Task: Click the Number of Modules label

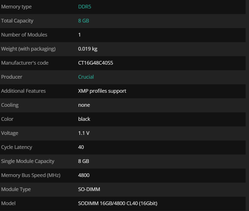Action: point(24,35)
